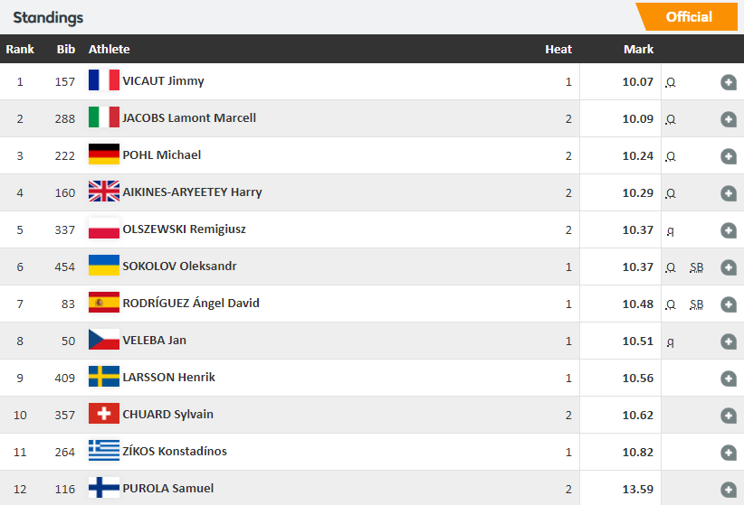
Task: Click plus icon for LARSSON Henrik
Action: 729,378
